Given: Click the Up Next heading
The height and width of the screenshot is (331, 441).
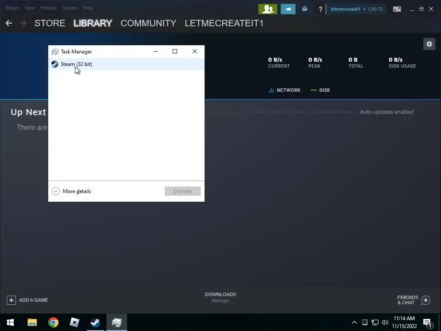Looking at the screenshot, I should (x=28, y=112).
